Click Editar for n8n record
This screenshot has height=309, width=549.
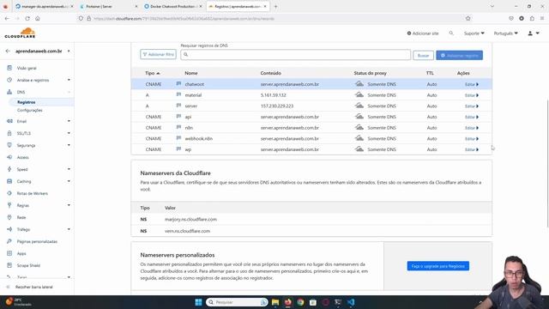tap(472, 128)
